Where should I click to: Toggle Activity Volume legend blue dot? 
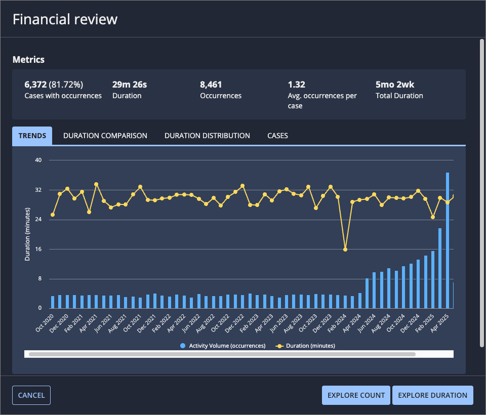point(183,346)
